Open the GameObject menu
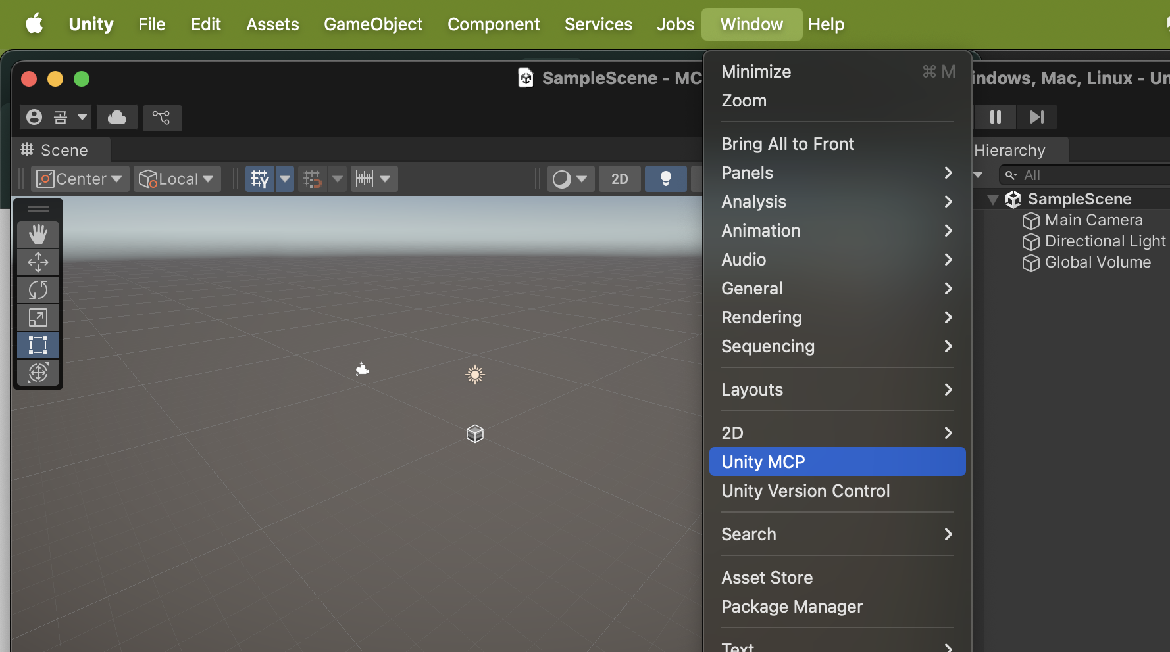Screen dimensions: 1170x652 tap(373, 24)
